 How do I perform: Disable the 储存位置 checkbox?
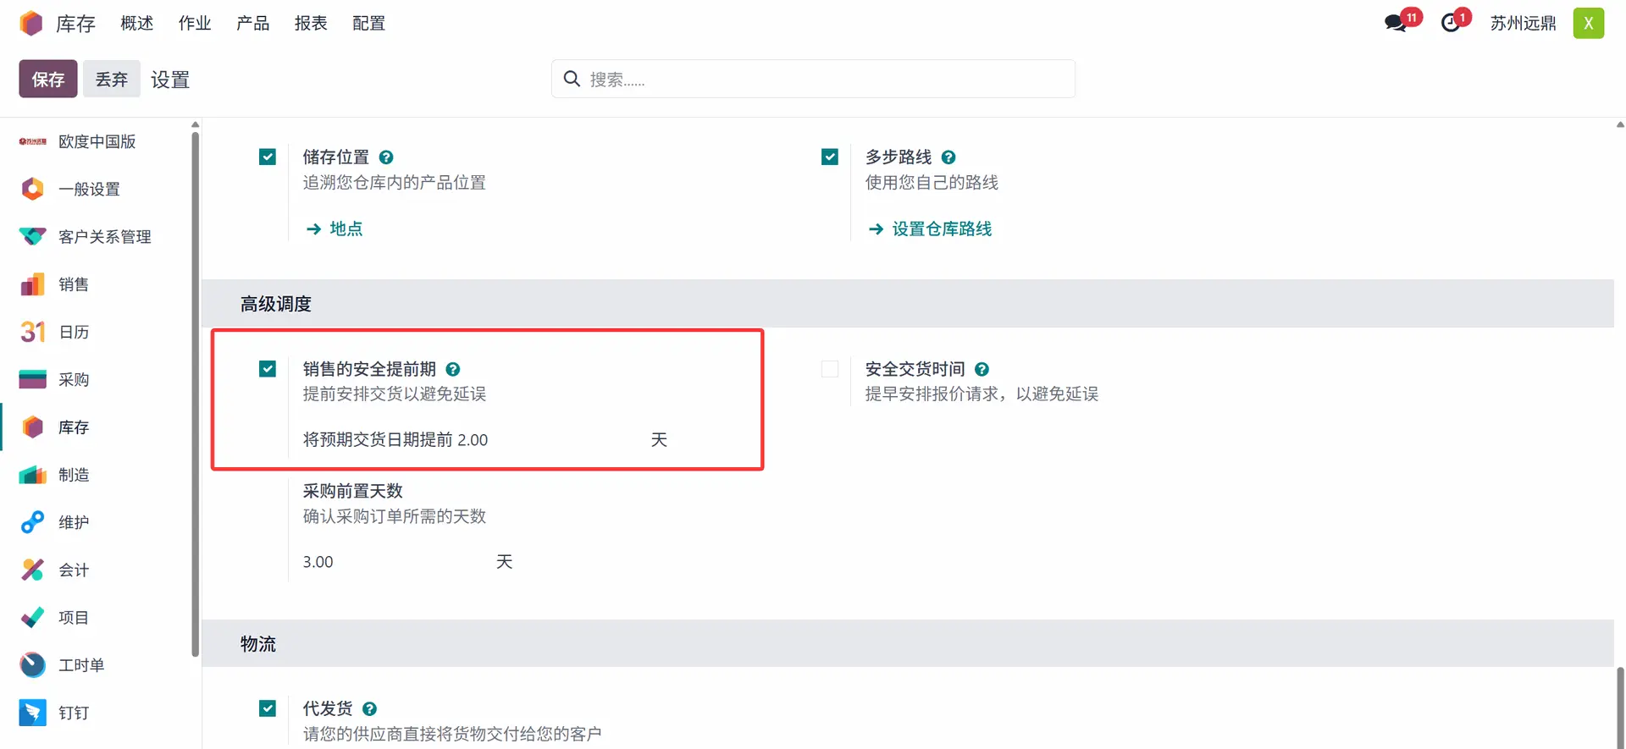[268, 157]
